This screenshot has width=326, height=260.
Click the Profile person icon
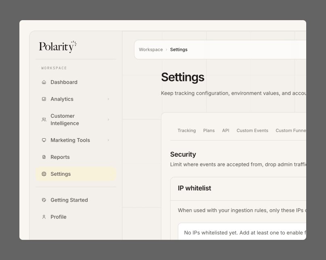[x=44, y=217]
